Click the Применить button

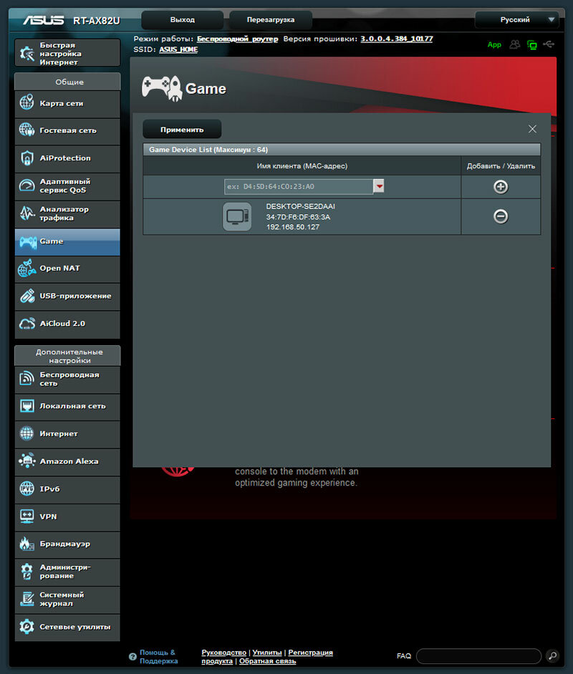point(182,130)
